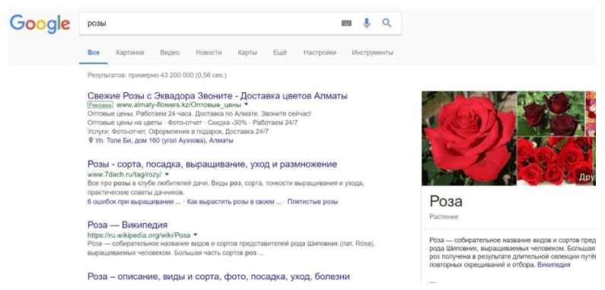Click the Растение subtitle text
The height and width of the screenshot is (290, 605).
[444, 217]
